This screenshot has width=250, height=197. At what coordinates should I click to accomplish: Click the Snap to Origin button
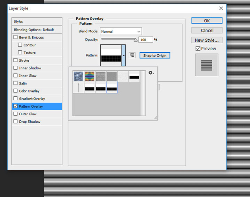[x=154, y=55]
